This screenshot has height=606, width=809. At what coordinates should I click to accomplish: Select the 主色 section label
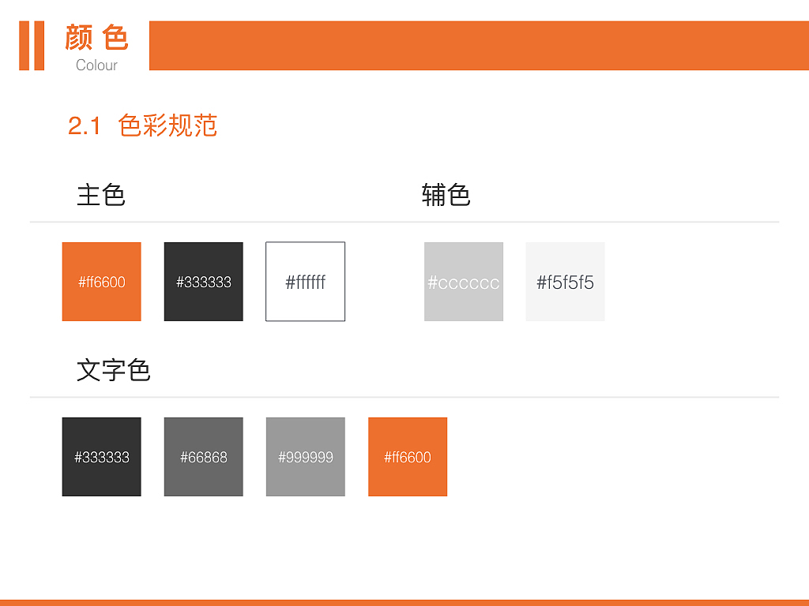(103, 195)
